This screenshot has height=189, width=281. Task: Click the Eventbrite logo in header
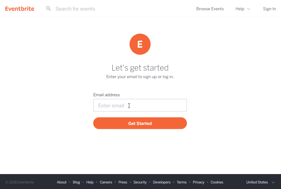click(x=20, y=8)
